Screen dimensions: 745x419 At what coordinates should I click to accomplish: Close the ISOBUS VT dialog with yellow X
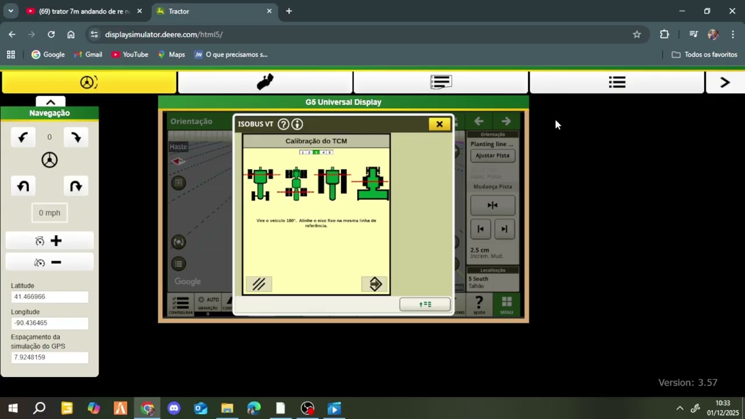pos(439,124)
